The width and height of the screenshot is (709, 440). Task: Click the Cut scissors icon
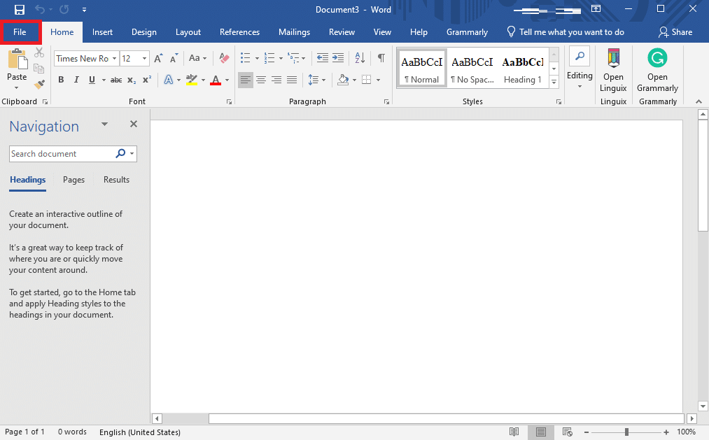click(39, 53)
